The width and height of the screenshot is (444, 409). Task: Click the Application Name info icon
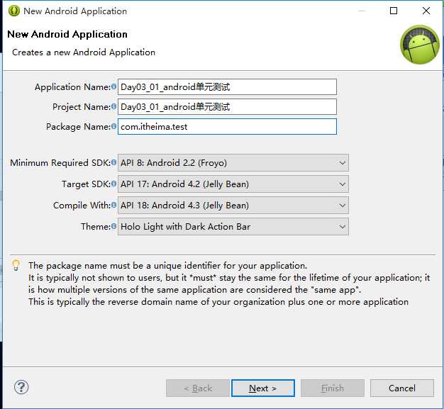[x=113, y=86]
